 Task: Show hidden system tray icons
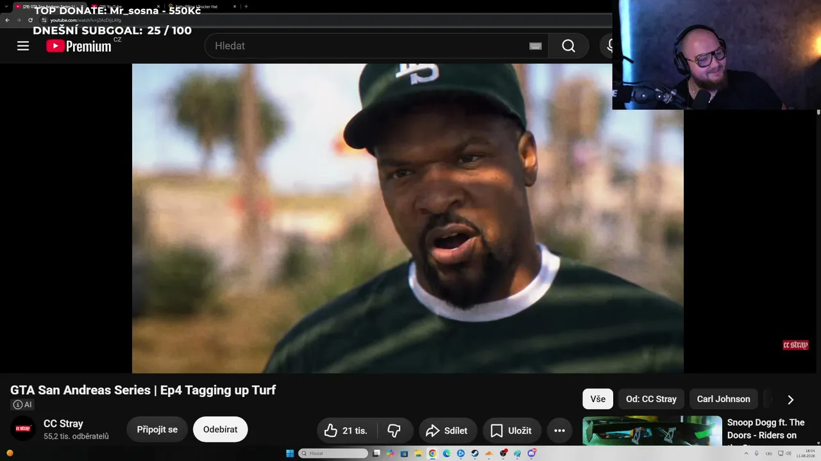click(x=746, y=453)
